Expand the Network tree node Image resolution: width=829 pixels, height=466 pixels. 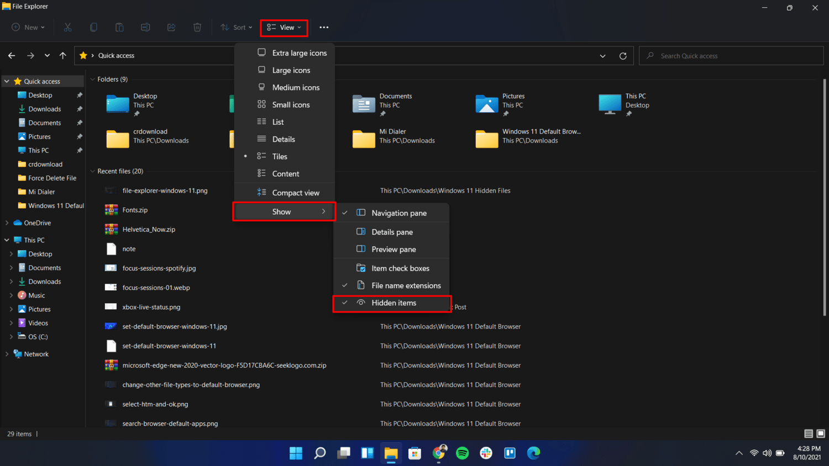point(7,354)
